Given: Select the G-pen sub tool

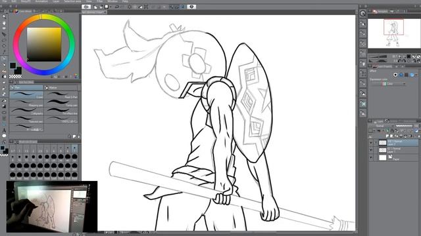Looking at the screenshot, I should pyautogui.click(x=26, y=95).
